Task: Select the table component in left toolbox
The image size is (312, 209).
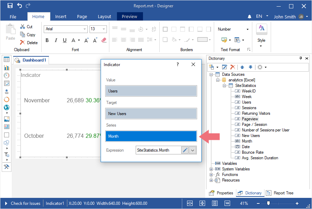Action: click(7, 59)
